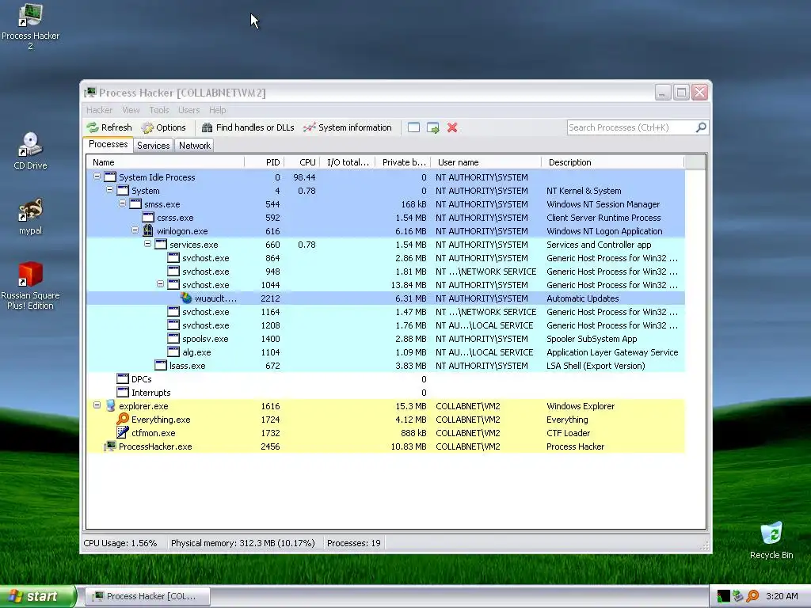Sort by Private bytes column header
The width and height of the screenshot is (811, 608).
[403, 162]
